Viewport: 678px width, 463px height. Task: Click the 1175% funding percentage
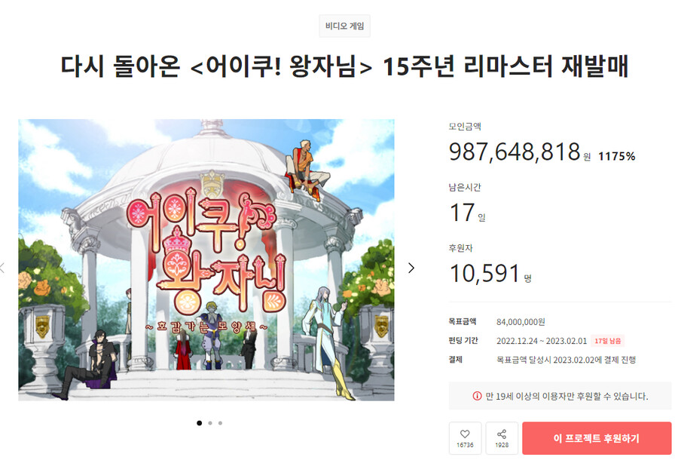pos(616,156)
